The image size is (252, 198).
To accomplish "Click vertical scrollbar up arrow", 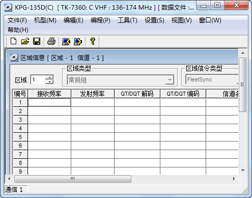I will [243, 53].
